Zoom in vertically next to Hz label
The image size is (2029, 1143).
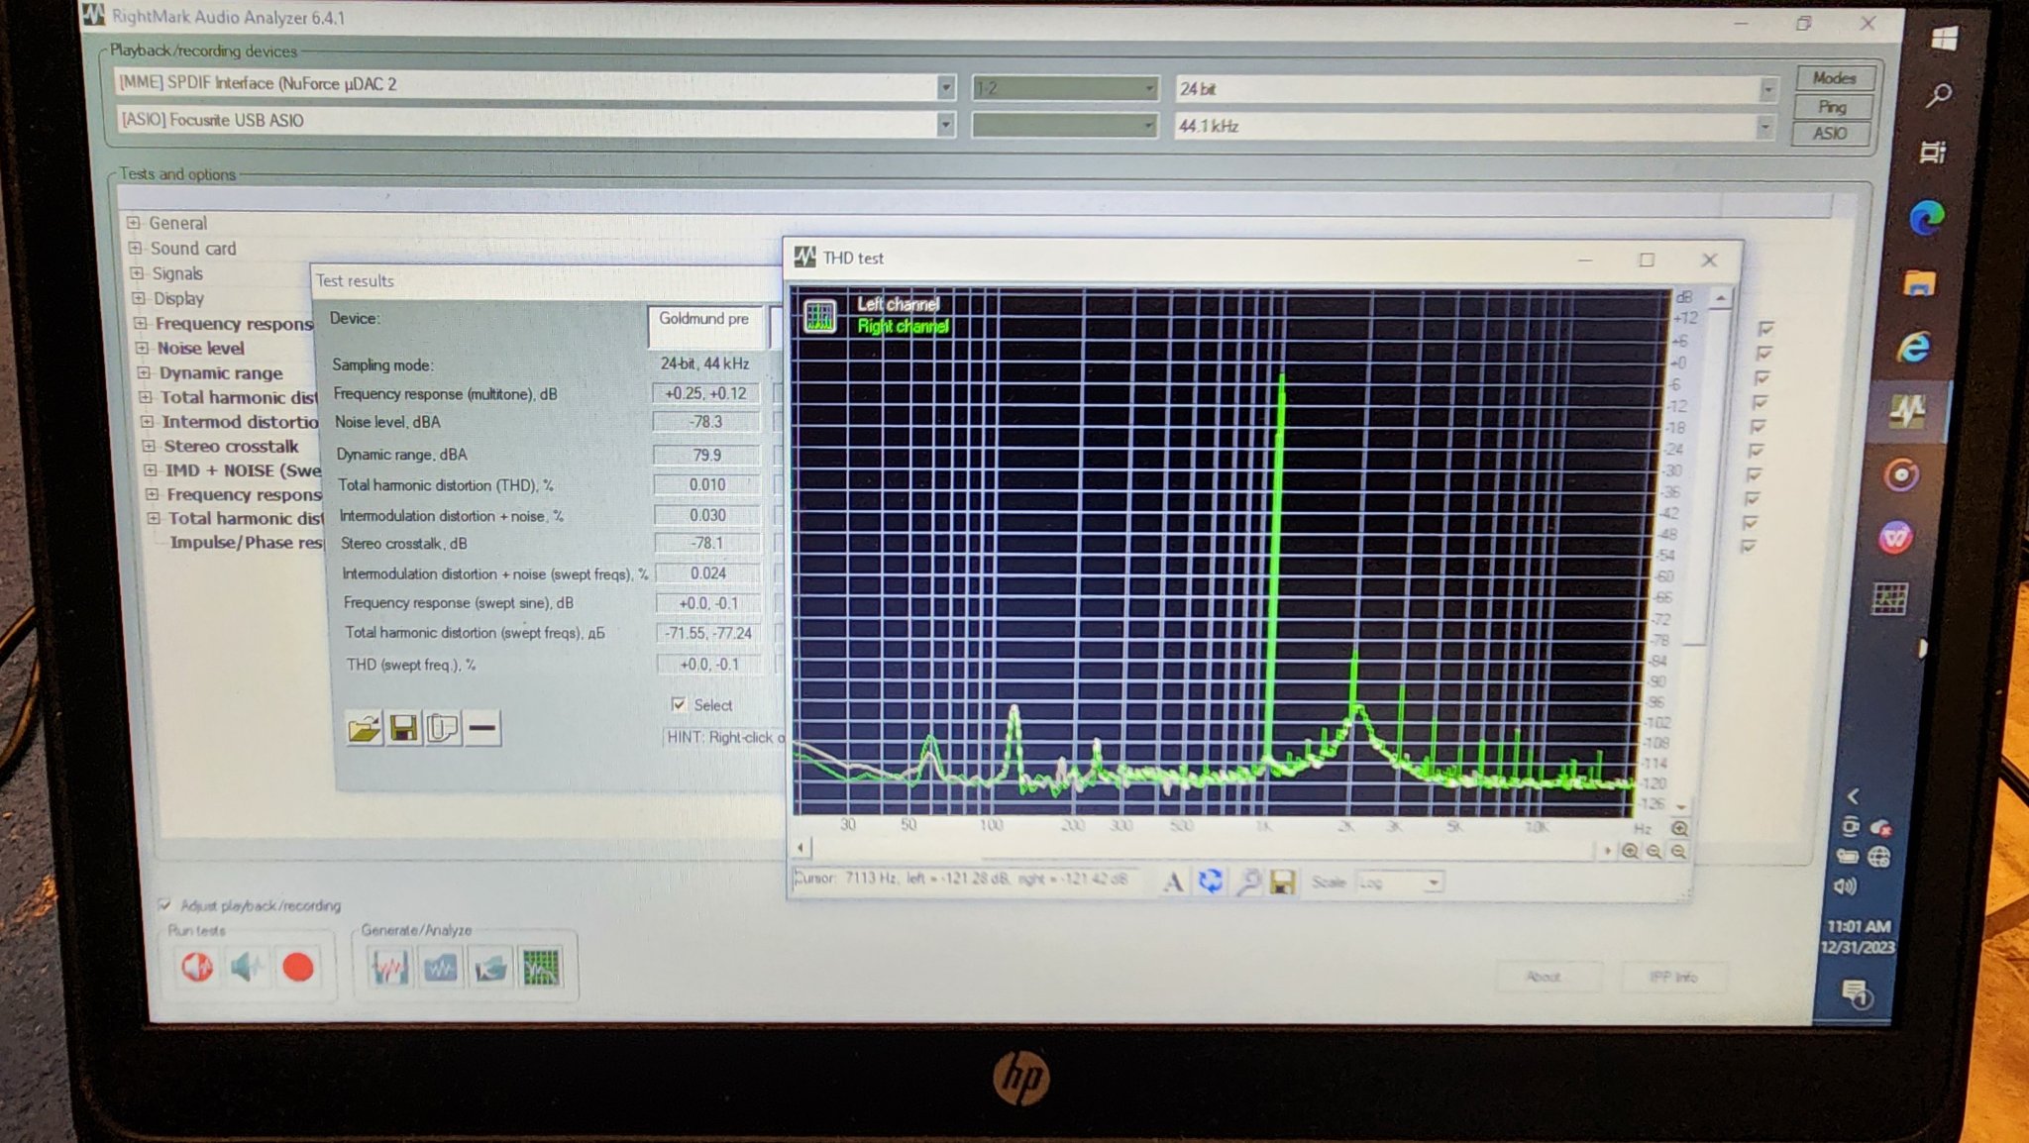1679,828
